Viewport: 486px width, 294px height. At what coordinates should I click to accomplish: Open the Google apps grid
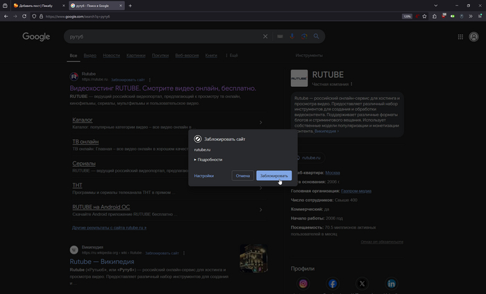coord(460,37)
